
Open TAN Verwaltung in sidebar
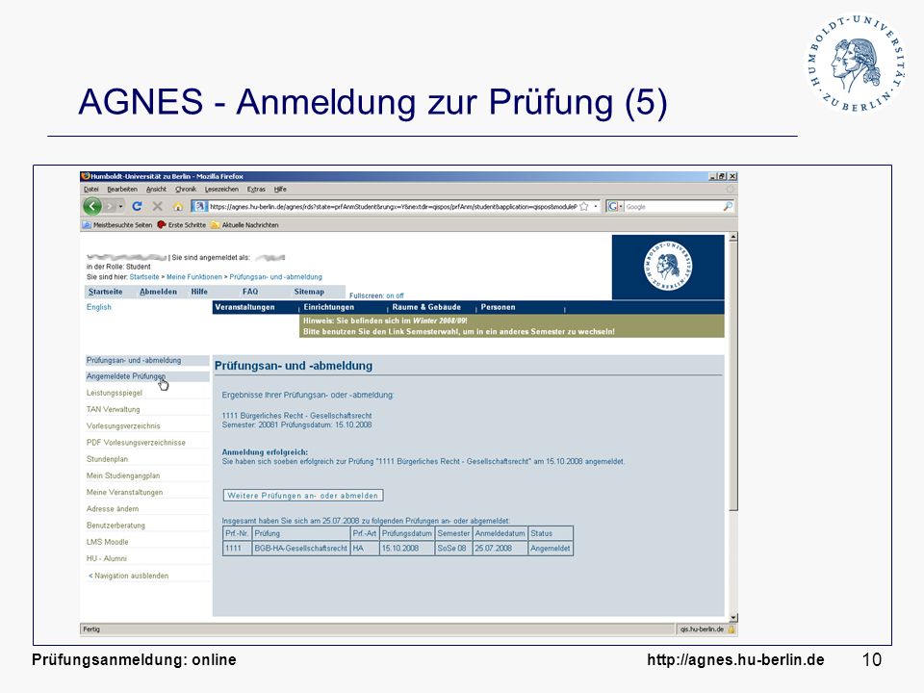click(x=114, y=410)
